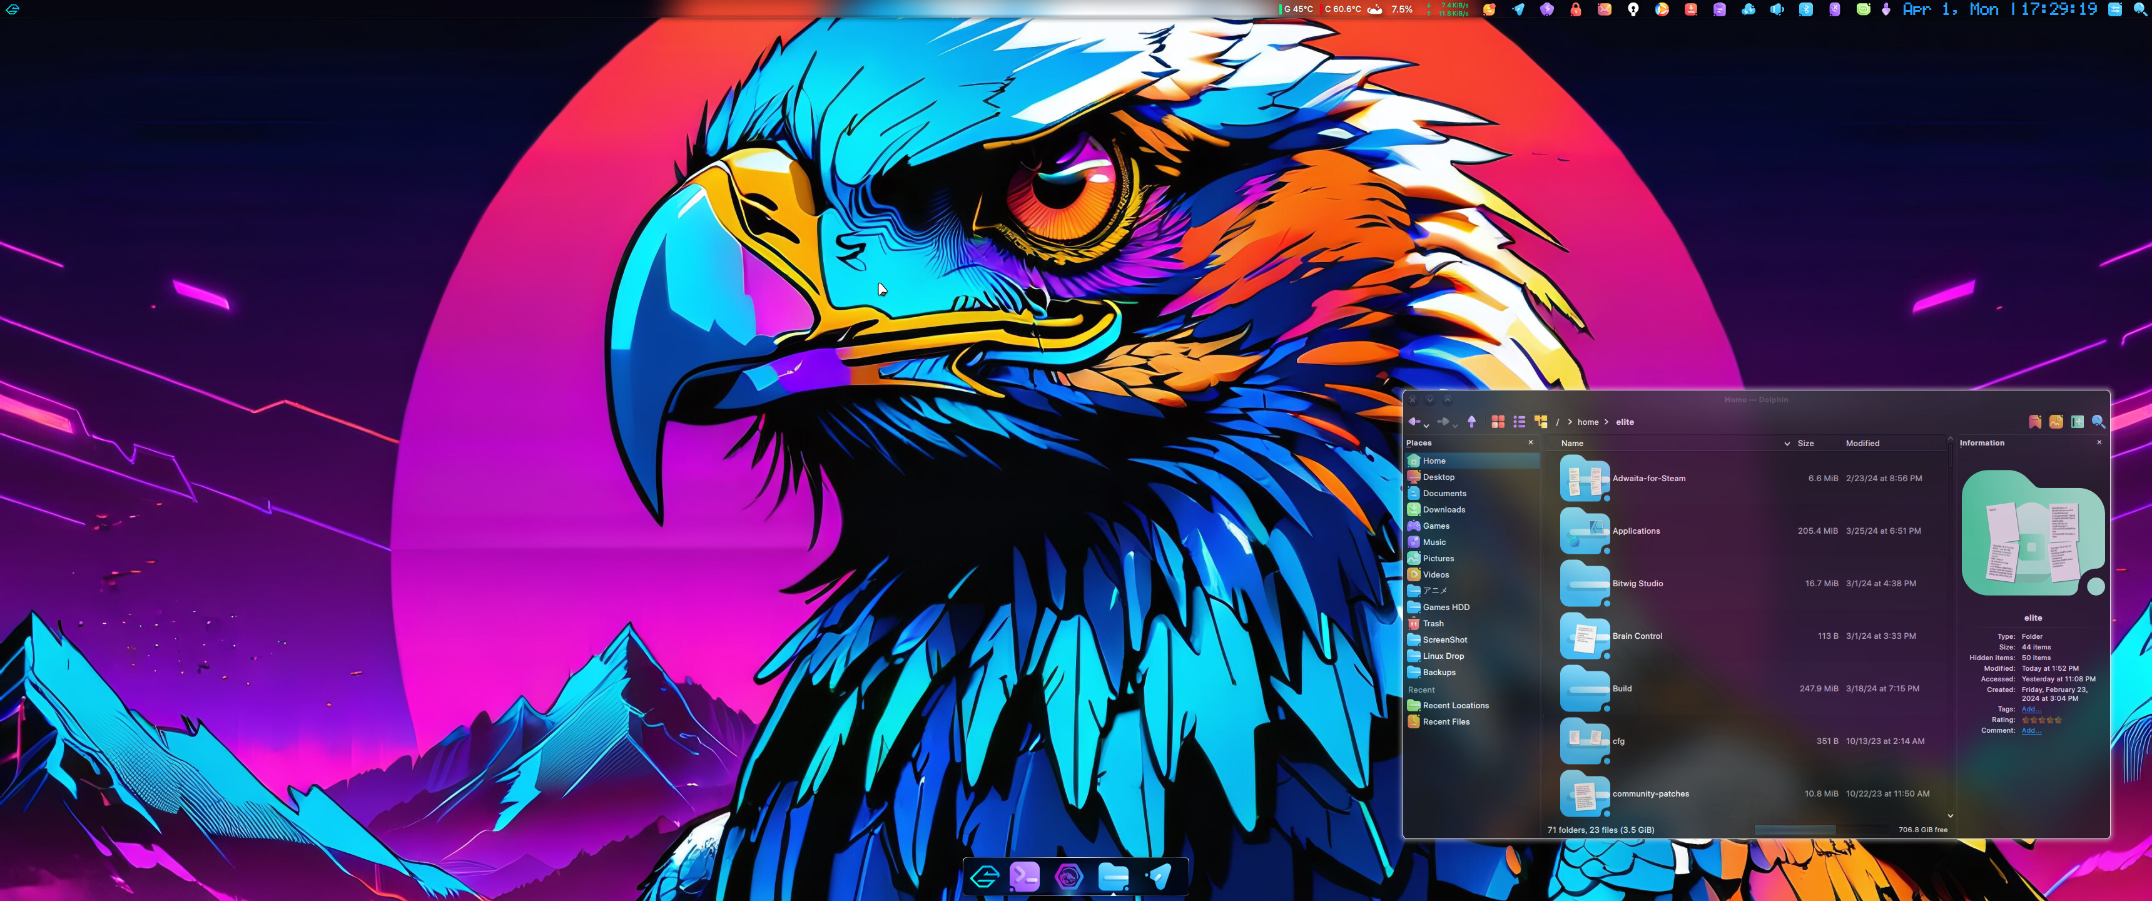Go up to the parent folder

1471,421
